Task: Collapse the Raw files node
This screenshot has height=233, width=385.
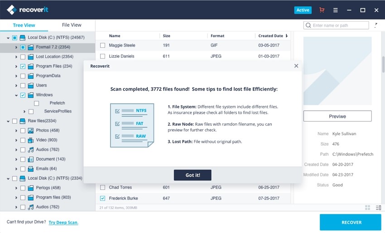Action: (8, 121)
